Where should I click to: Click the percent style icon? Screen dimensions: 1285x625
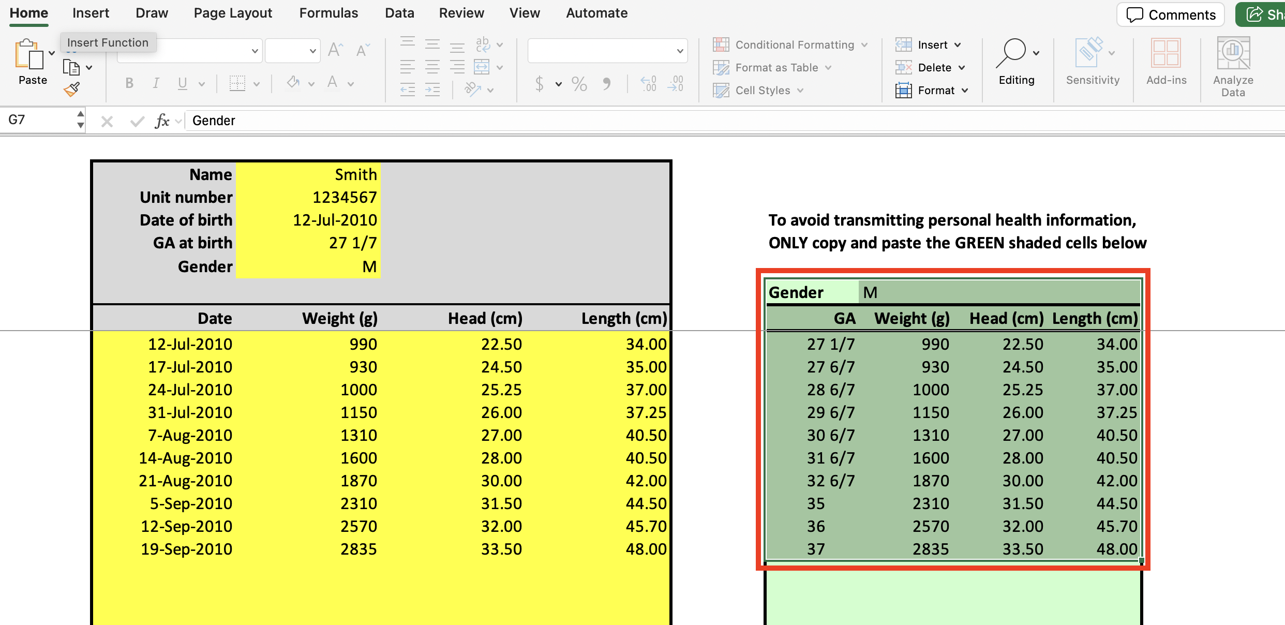point(579,84)
